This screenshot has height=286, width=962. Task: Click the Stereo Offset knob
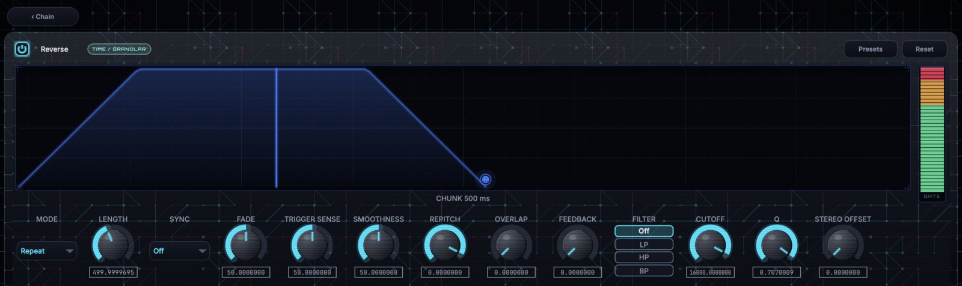[842, 245]
